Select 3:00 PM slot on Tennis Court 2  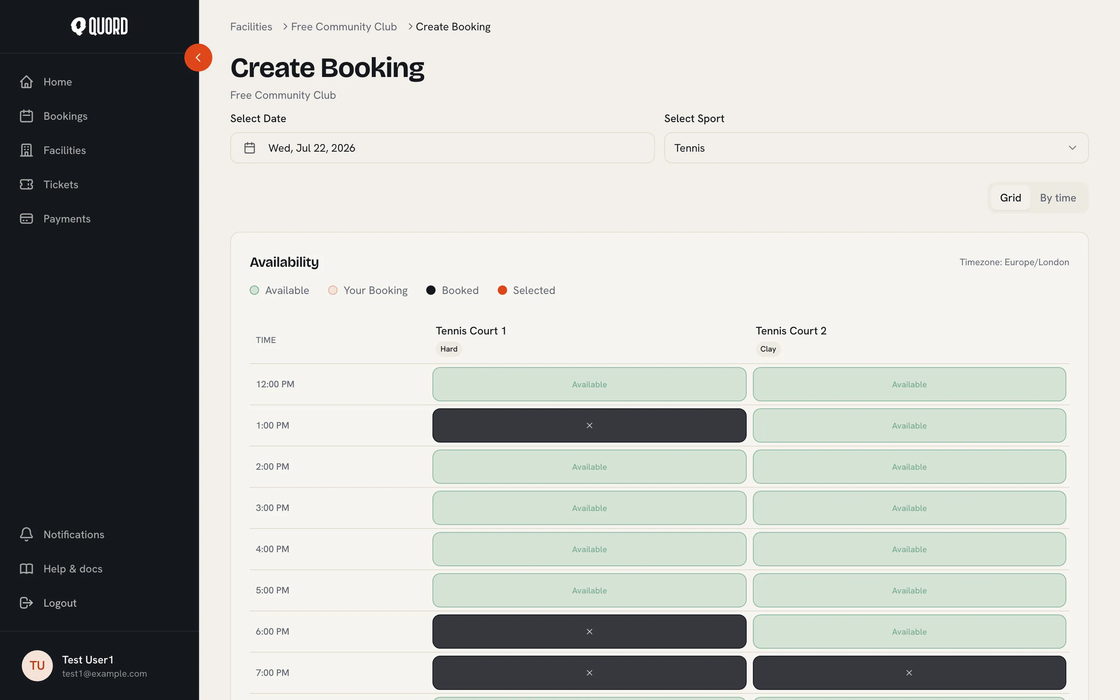coord(909,508)
